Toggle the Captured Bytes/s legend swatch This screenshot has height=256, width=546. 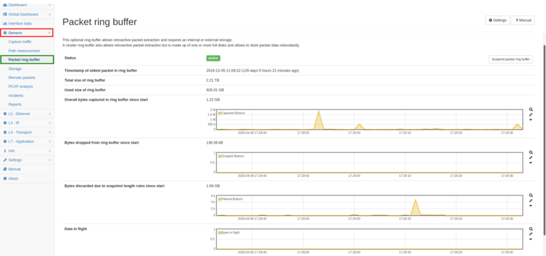[220, 113]
